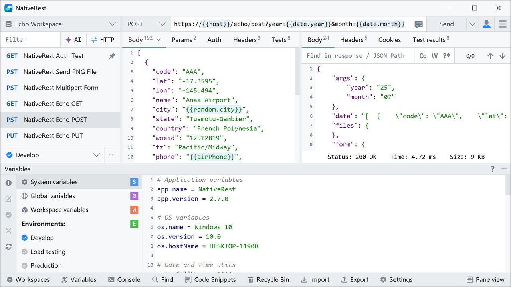Click the URL variables preview icon
This screenshot has width=511, height=287.
pyautogui.click(x=418, y=24)
